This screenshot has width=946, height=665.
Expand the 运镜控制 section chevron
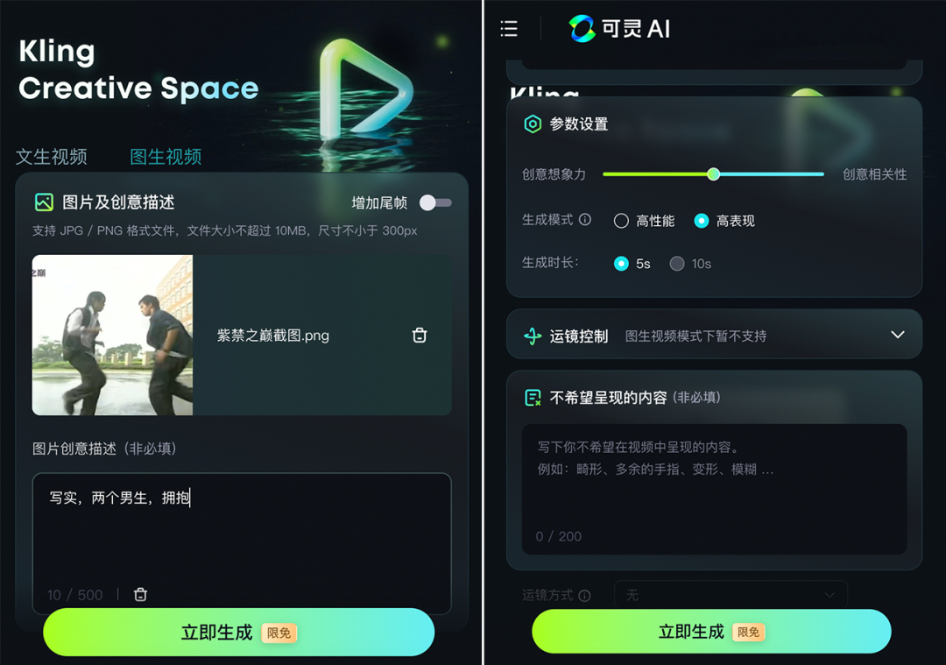pos(898,335)
